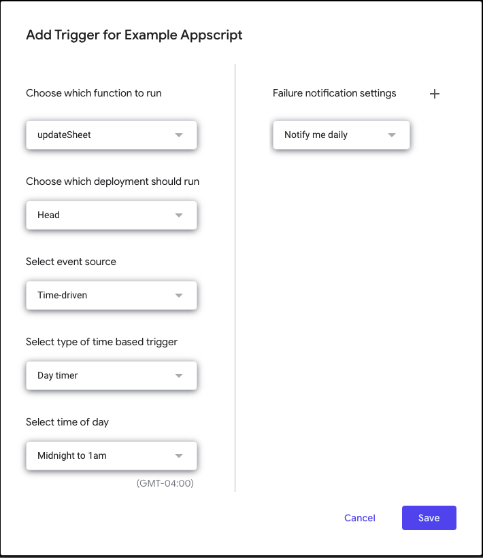483x558 pixels.
Task: Open the Notify me daily frequency dropdown
Action: [x=342, y=135]
